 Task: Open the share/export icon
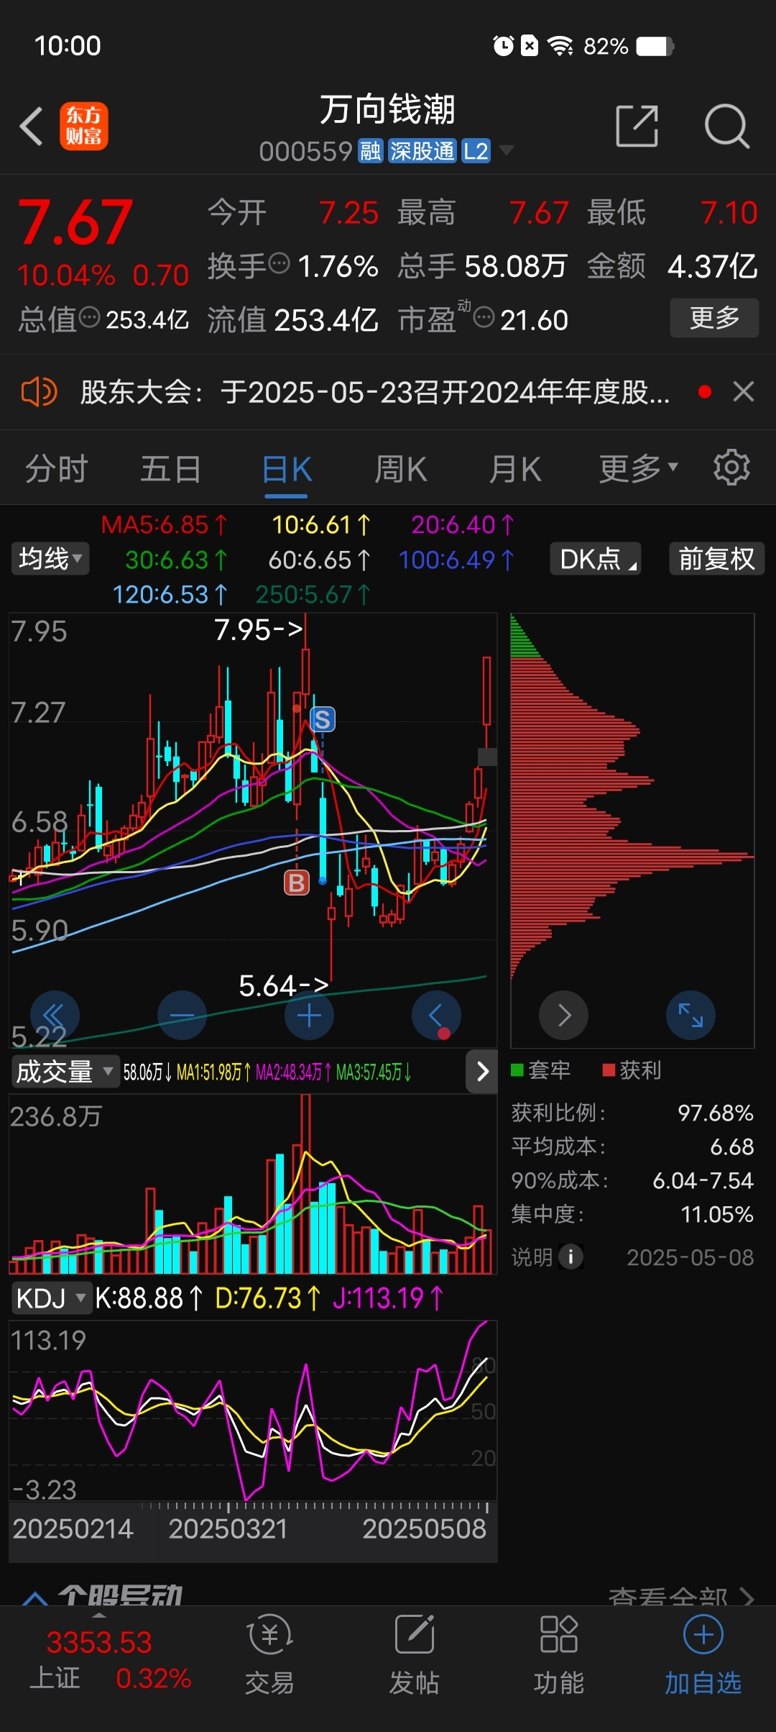[637, 126]
